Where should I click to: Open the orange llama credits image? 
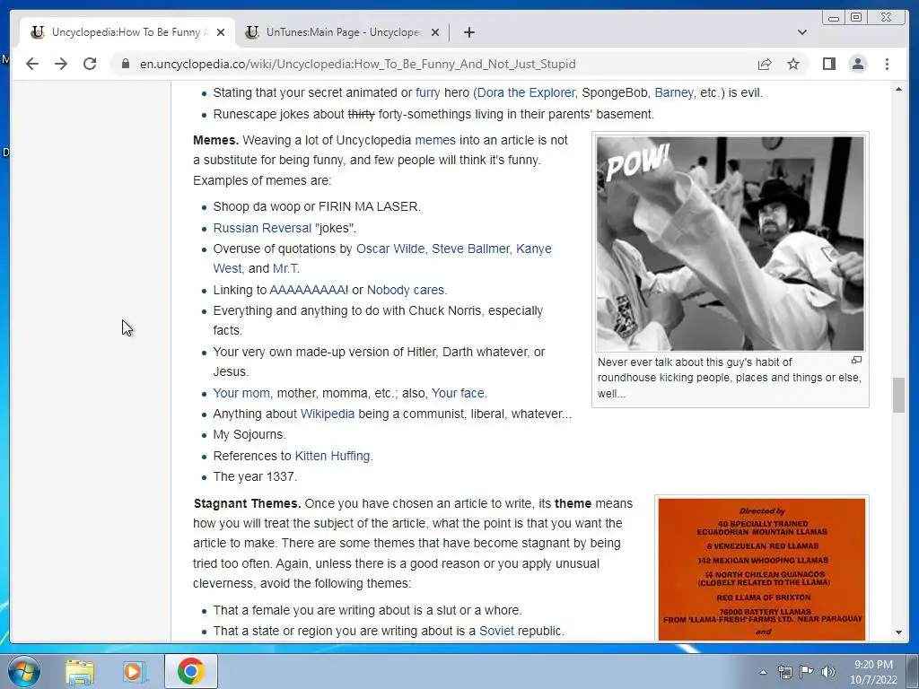[761, 569]
